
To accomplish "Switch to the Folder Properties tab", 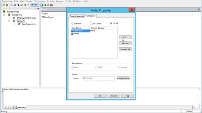I will (77, 16).
